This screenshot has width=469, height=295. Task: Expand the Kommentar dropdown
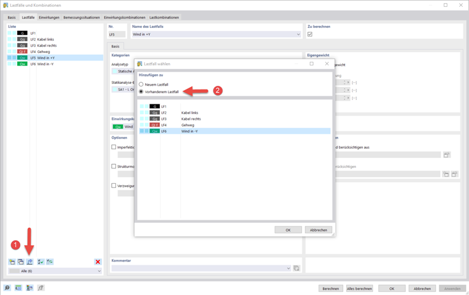pyautogui.click(x=289, y=268)
